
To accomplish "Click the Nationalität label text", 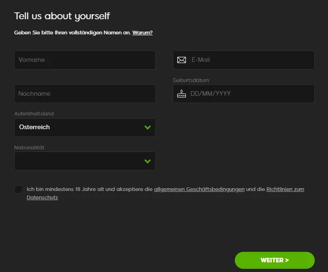I will click(x=29, y=147).
